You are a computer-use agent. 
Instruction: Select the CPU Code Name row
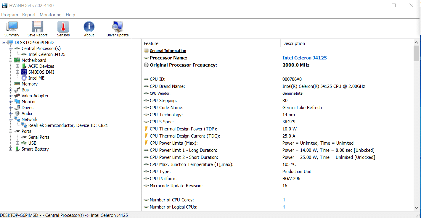tap(278, 108)
